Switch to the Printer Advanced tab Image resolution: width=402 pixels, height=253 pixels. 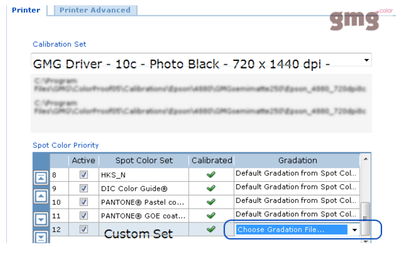tap(95, 10)
